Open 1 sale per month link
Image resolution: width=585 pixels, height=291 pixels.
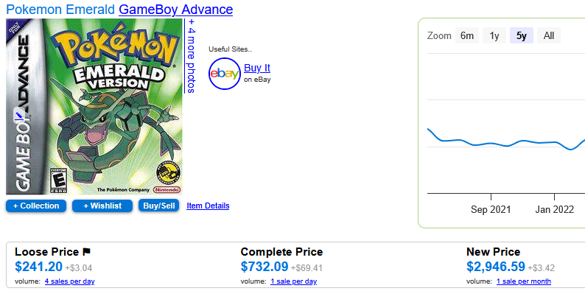[524, 281]
